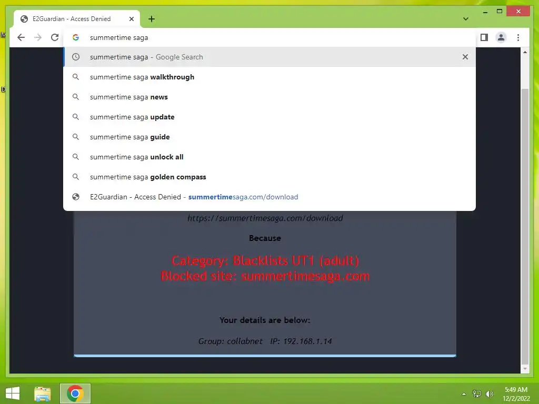Remove the 'summertime saga - Google Search' history suggestion
This screenshot has width=539, height=404.
coord(465,57)
